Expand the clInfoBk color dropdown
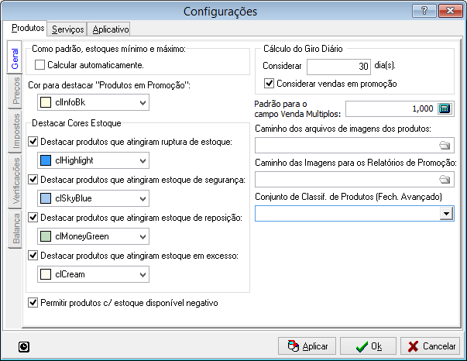 click(143, 102)
